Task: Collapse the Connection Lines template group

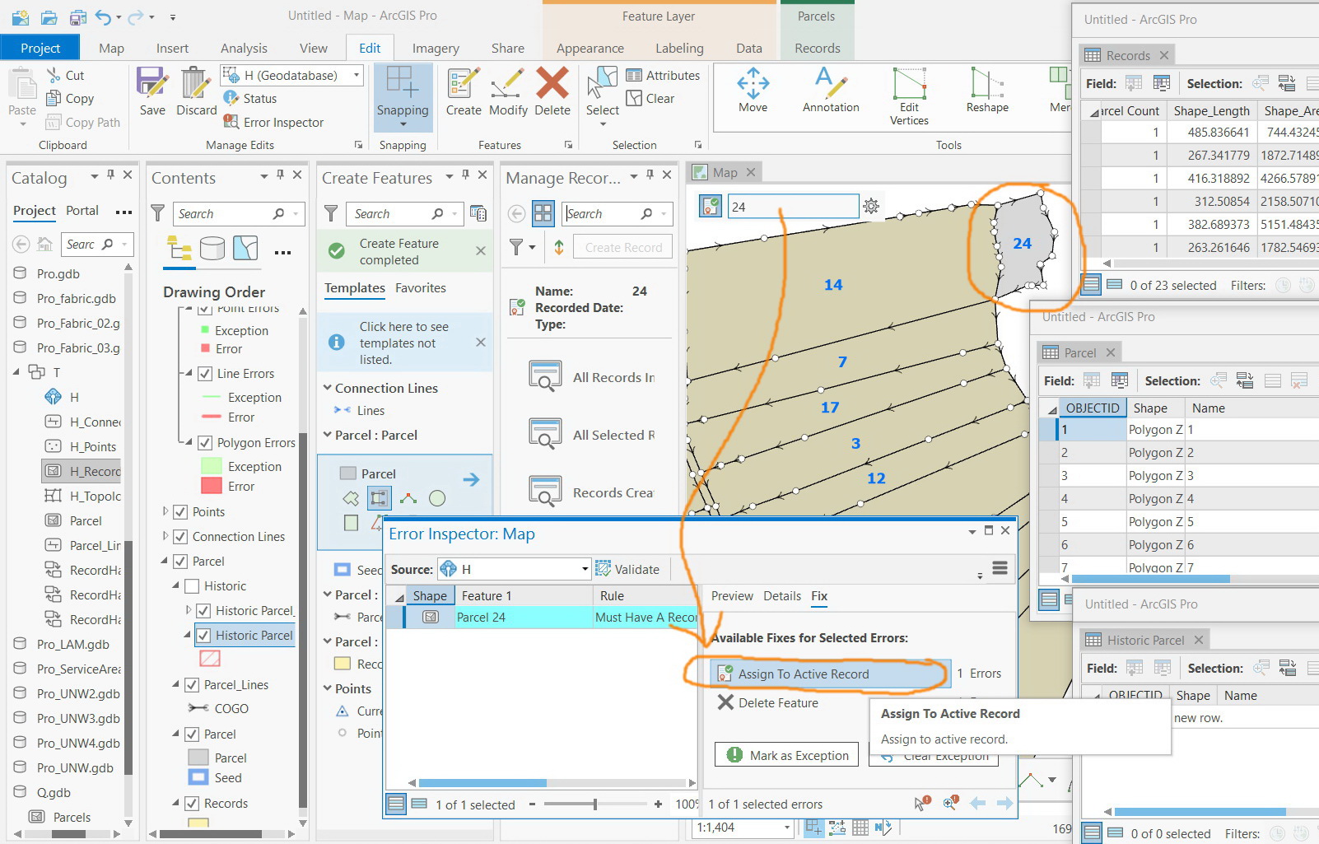Action: 328,388
